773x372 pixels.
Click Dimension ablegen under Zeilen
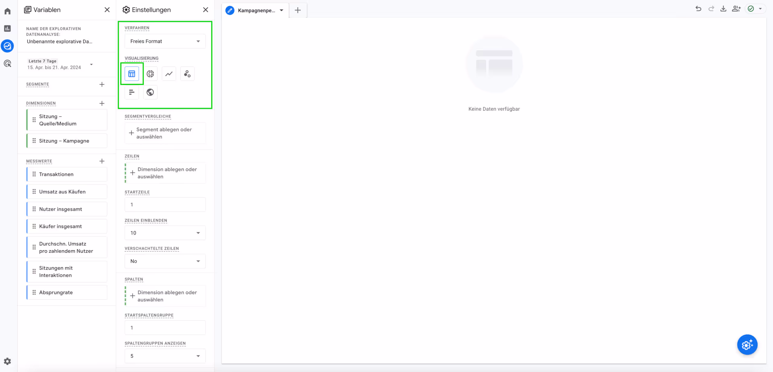tap(165, 173)
